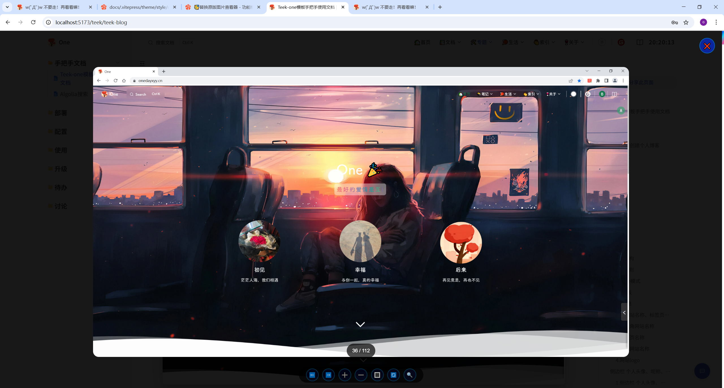Zoom in with plus icon

(x=344, y=375)
